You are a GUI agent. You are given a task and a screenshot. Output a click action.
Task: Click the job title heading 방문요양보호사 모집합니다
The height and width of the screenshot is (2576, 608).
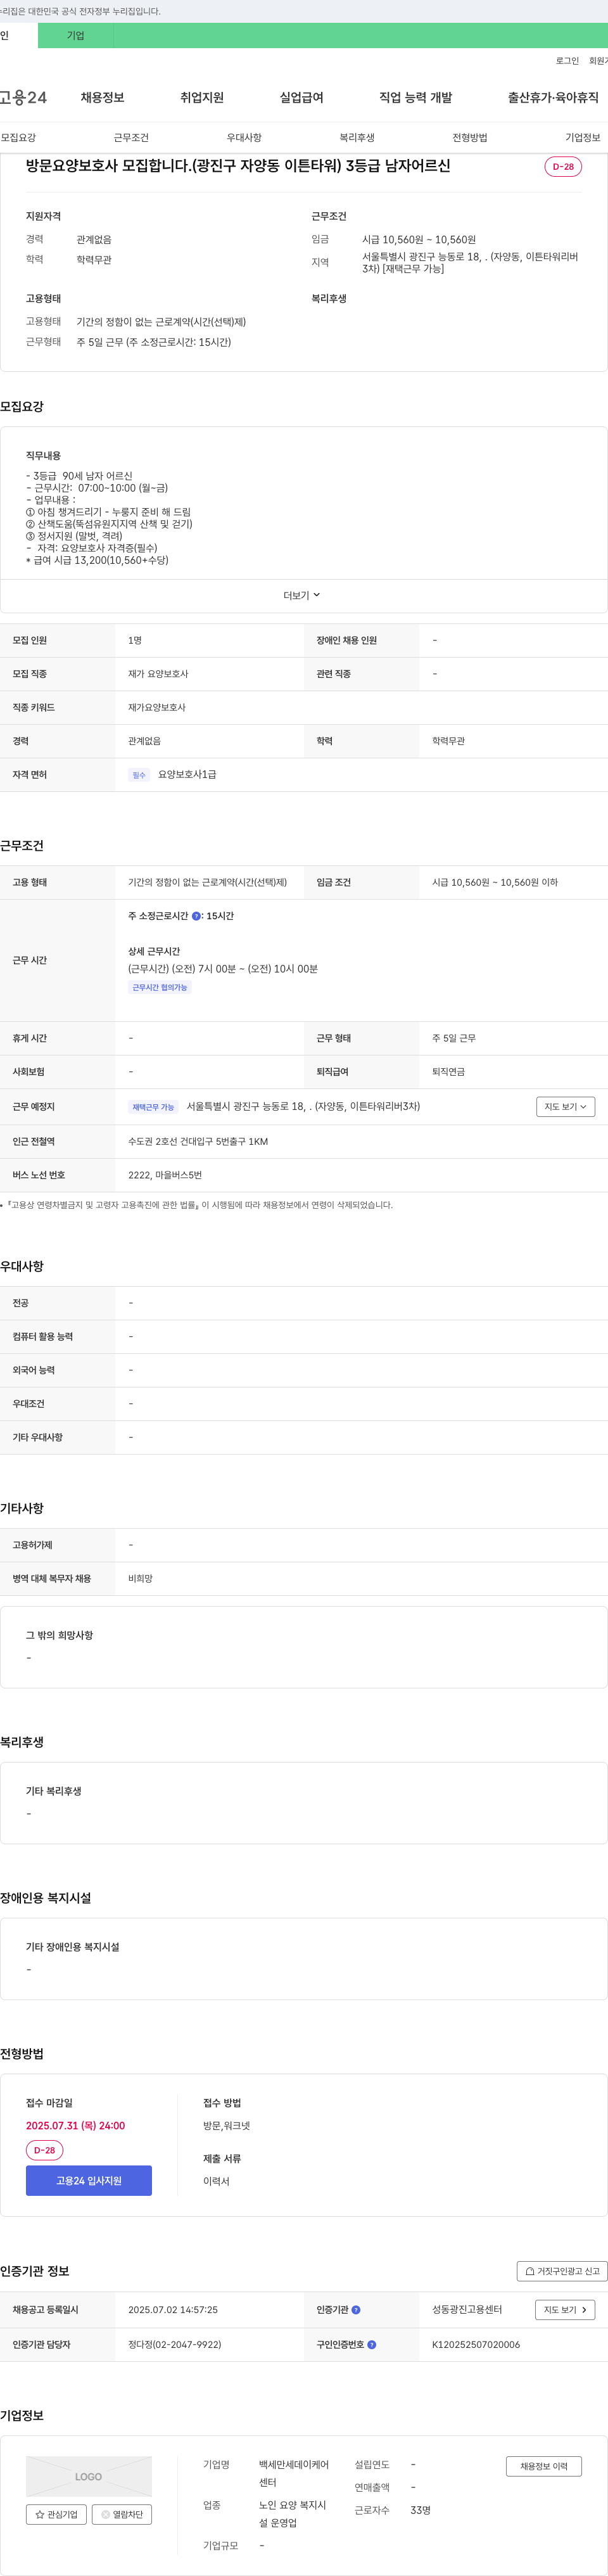pyautogui.click(x=238, y=166)
